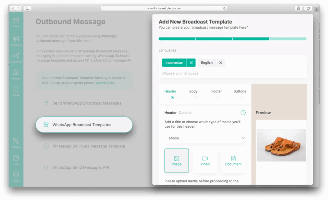
Task: Click the Contact Us link
Action: [x=105, y=83]
